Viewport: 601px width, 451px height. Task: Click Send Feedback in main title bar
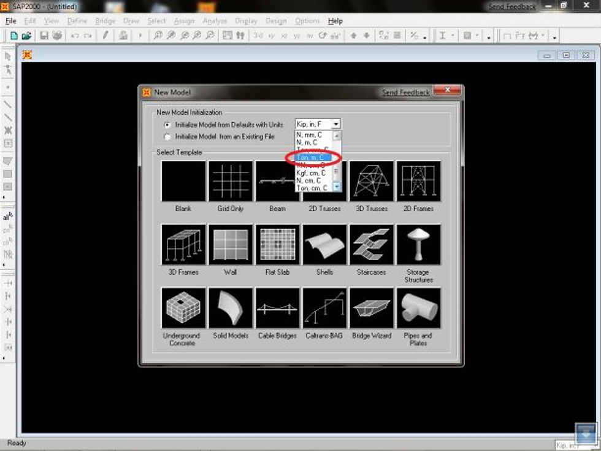[511, 7]
